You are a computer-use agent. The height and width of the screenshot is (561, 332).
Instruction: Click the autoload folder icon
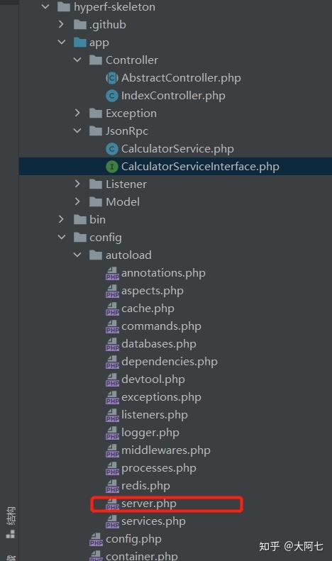point(96,255)
